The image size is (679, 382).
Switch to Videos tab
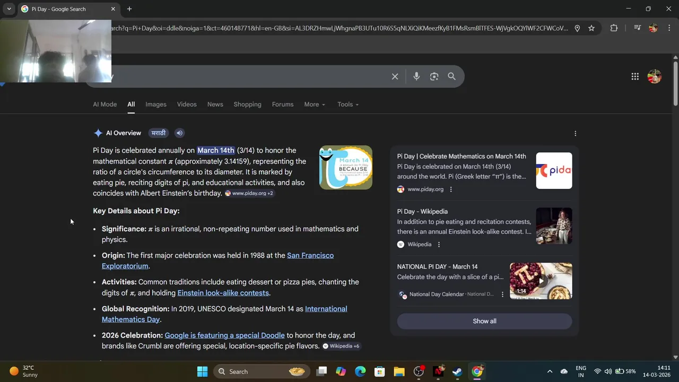(187, 105)
